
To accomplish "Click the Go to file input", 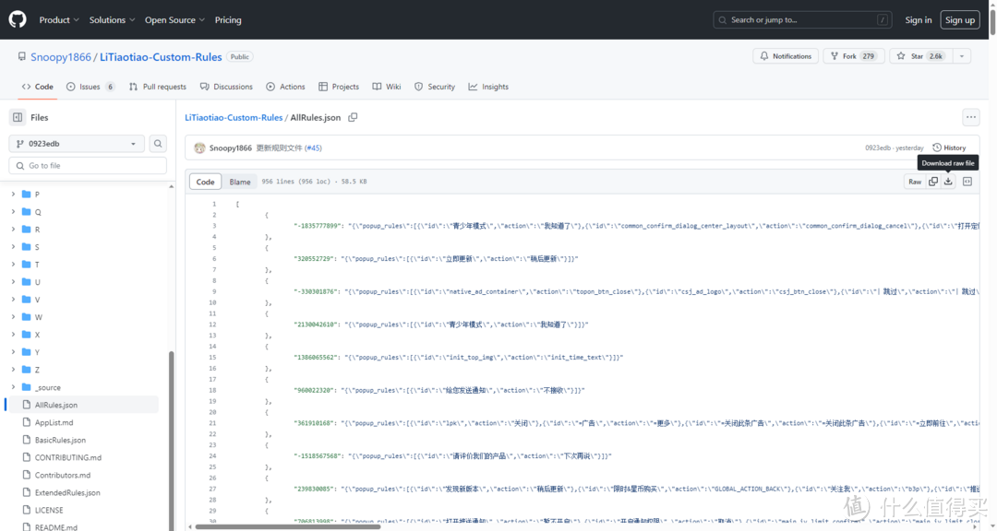I will point(88,166).
